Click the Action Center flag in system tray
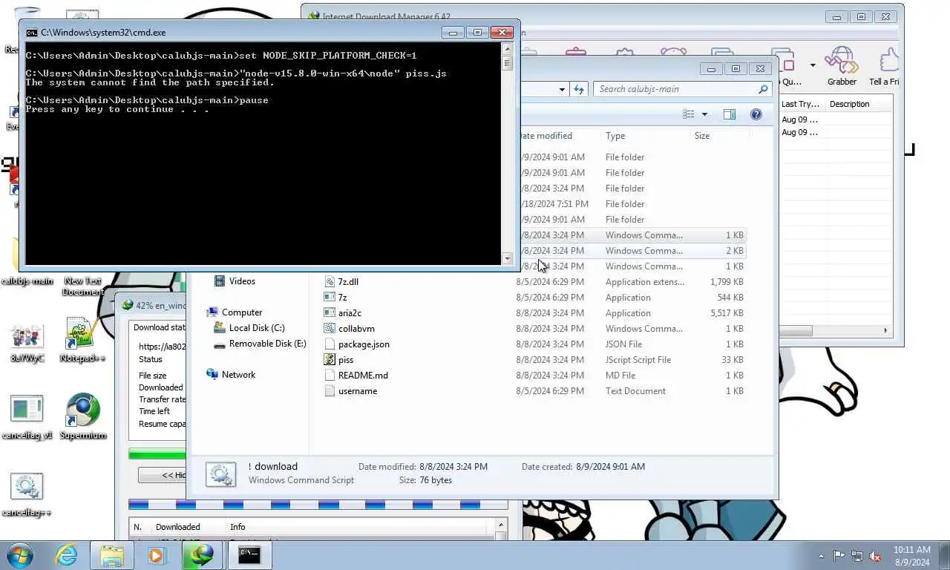Screen dimensions: 950x570 (839, 555)
